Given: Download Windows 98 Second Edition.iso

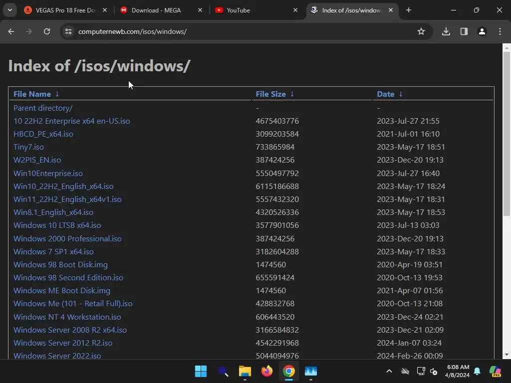Looking at the screenshot, I should point(68,278).
